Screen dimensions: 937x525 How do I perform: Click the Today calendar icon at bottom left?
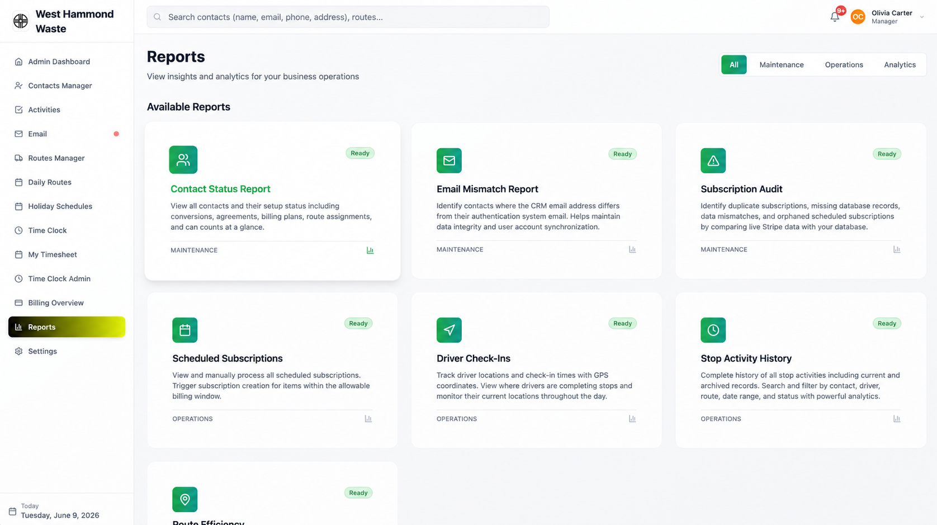12,512
